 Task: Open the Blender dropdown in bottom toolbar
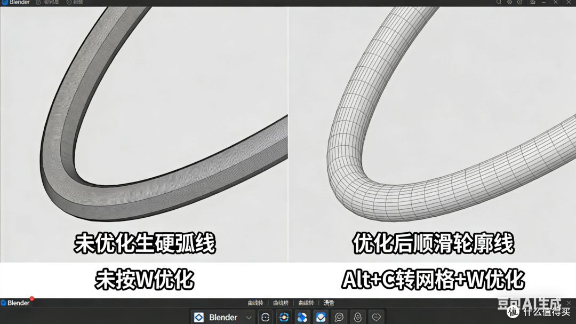click(x=223, y=317)
